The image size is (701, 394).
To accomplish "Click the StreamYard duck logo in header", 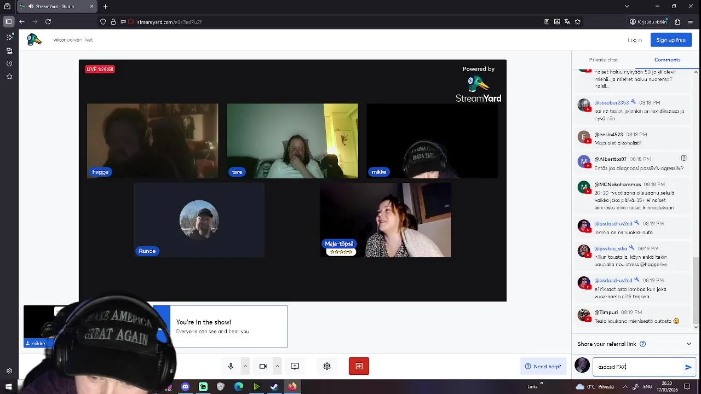I will pyautogui.click(x=35, y=39).
